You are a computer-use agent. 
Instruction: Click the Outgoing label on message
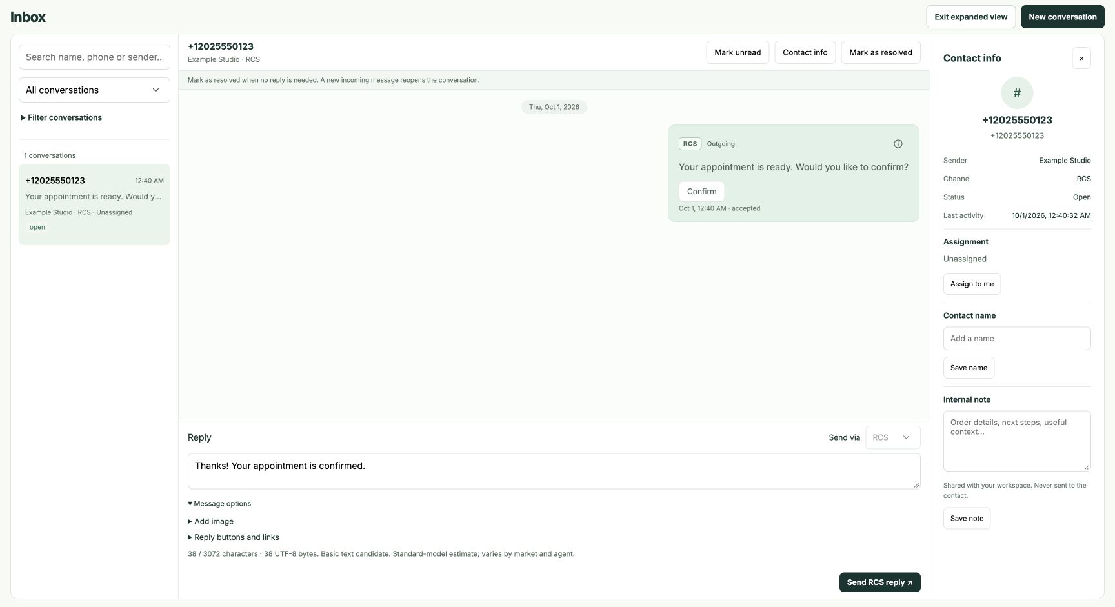721,144
